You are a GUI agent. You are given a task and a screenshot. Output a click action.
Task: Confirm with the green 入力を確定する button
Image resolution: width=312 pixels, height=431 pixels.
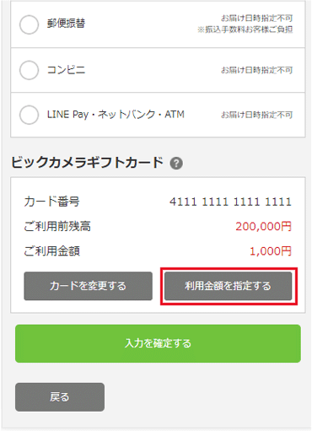pyautogui.click(x=158, y=343)
